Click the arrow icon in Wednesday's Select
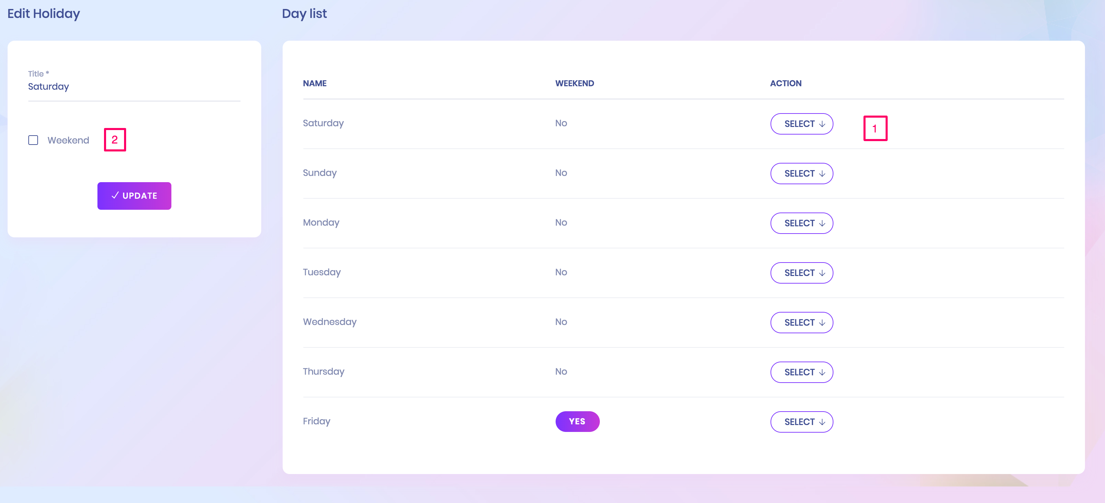 822,323
